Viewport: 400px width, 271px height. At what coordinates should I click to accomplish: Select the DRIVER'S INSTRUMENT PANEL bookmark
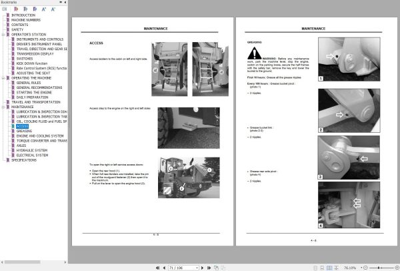pos(39,44)
